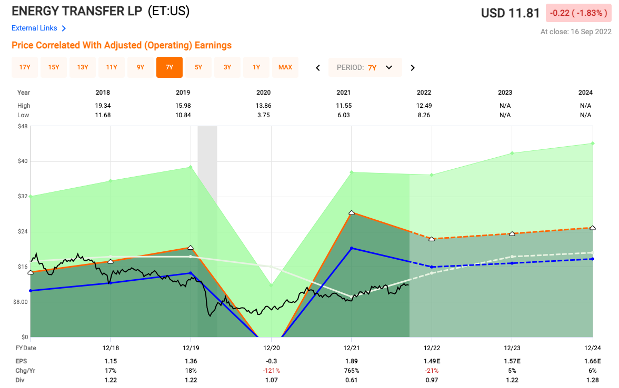Click the blue line point at 12/19

click(191, 273)
